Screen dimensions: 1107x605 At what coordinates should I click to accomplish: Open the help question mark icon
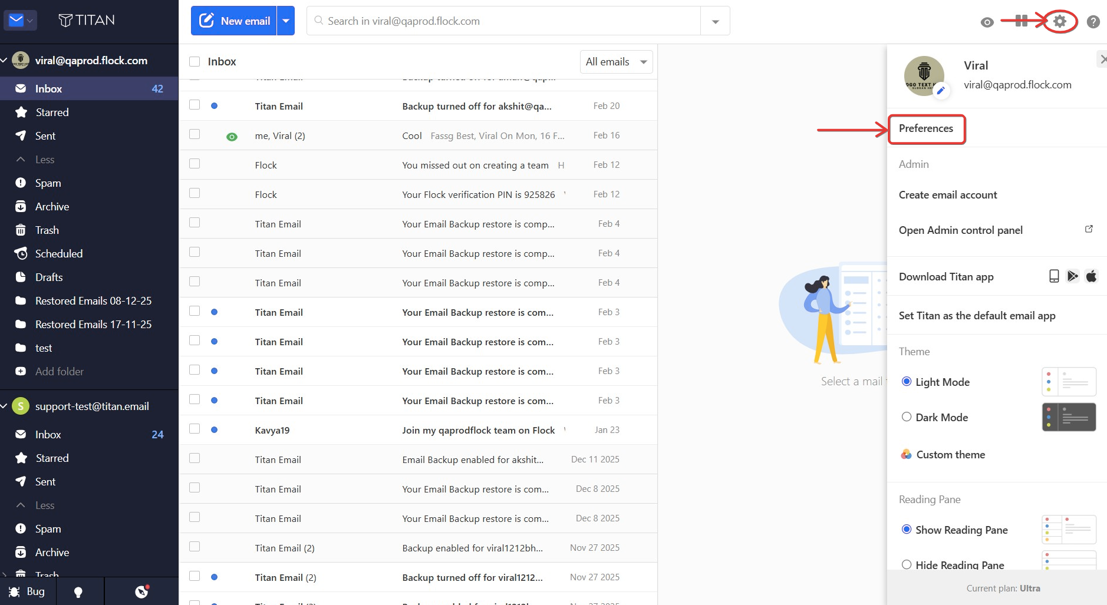[x=1093, y=22]
